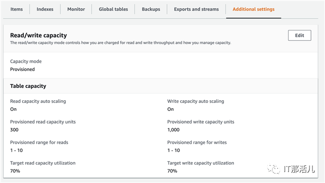The width and height of the screenshot is (325, 183).
Task: Click the Read/write capacity heading
Action: pos(38,35)
